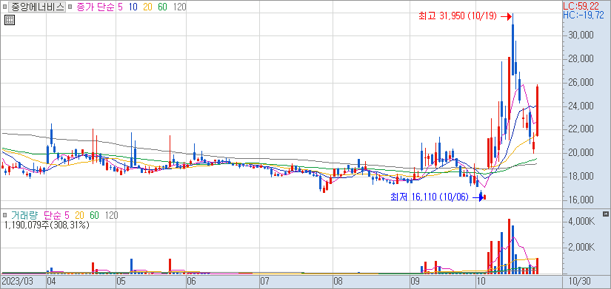Click the volume 단순 5 MA label

tap(57, 215)
